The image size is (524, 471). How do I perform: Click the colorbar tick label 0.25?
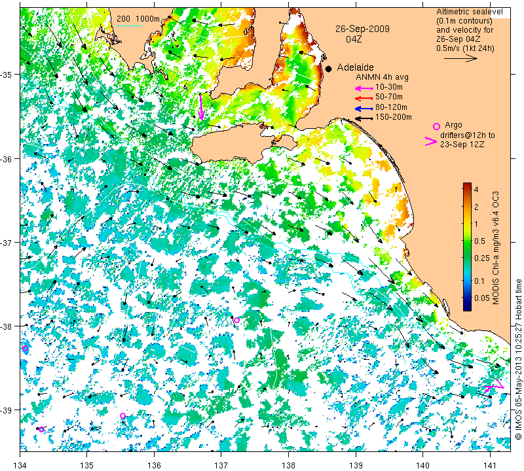pyautogui.click(x=482, y=258)
